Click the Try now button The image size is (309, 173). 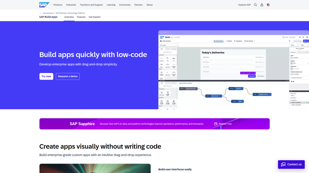click(46, 76)
